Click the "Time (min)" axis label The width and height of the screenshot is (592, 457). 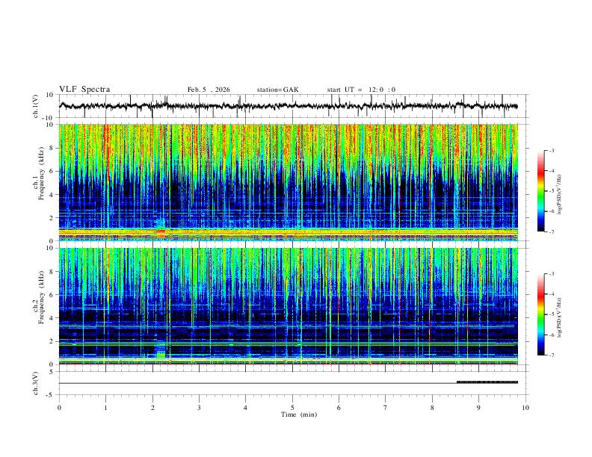point(299,414)
